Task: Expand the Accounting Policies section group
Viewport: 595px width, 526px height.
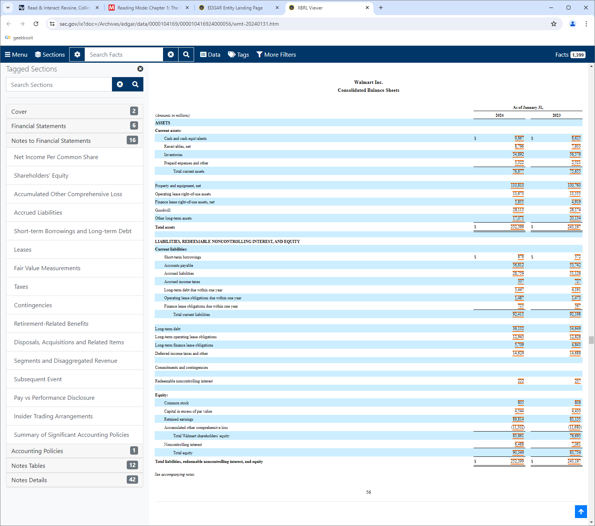Action: (x=75, y=451)
